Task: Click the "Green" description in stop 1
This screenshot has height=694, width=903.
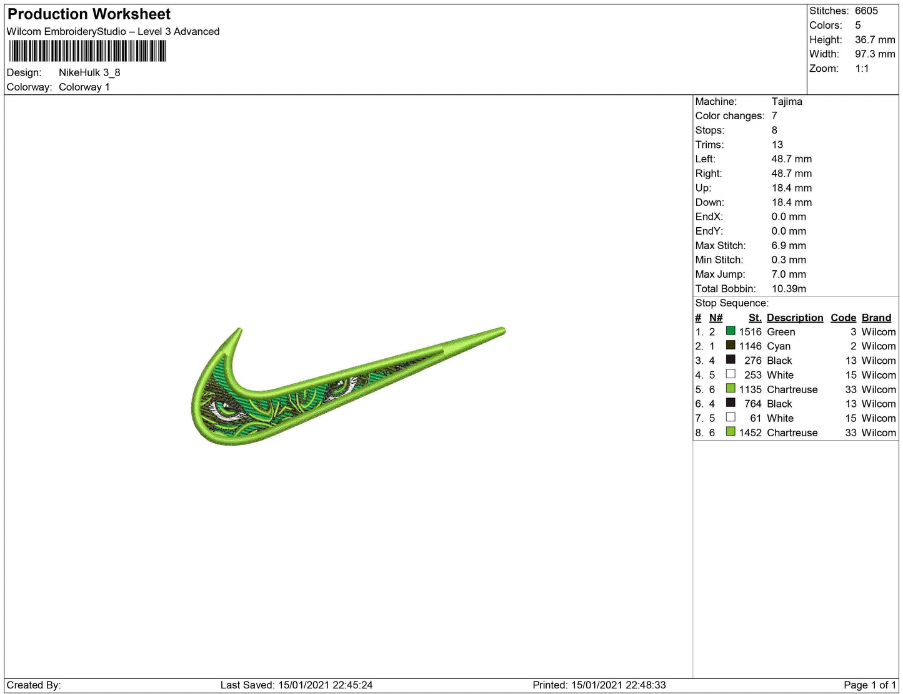Action: coord(781,331)
